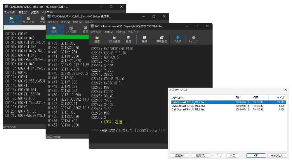Open 表示(V) menu in front NC Linker window
This screenshot has width=292, height=163.
coord(109,32)
